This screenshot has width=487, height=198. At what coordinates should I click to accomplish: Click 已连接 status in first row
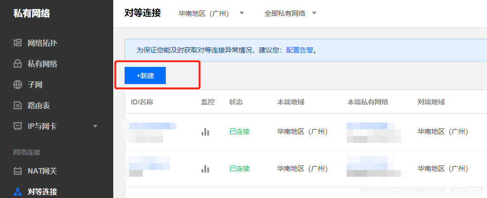click(240, 132)
